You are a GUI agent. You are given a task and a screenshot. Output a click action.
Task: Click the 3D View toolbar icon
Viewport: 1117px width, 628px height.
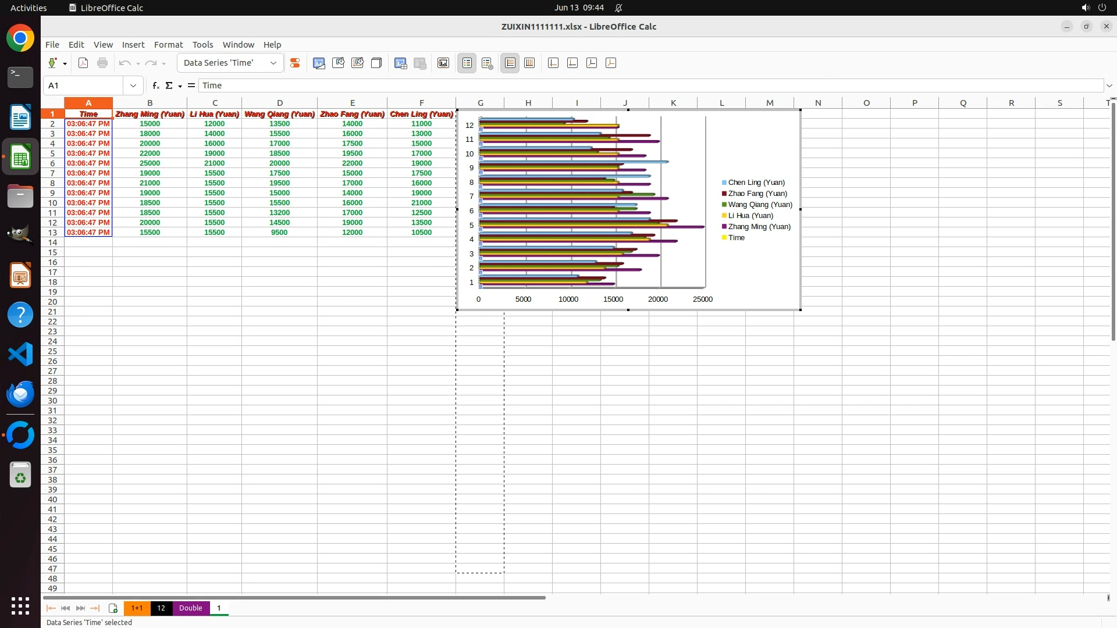pyautogui.click(x=376, y=63)
